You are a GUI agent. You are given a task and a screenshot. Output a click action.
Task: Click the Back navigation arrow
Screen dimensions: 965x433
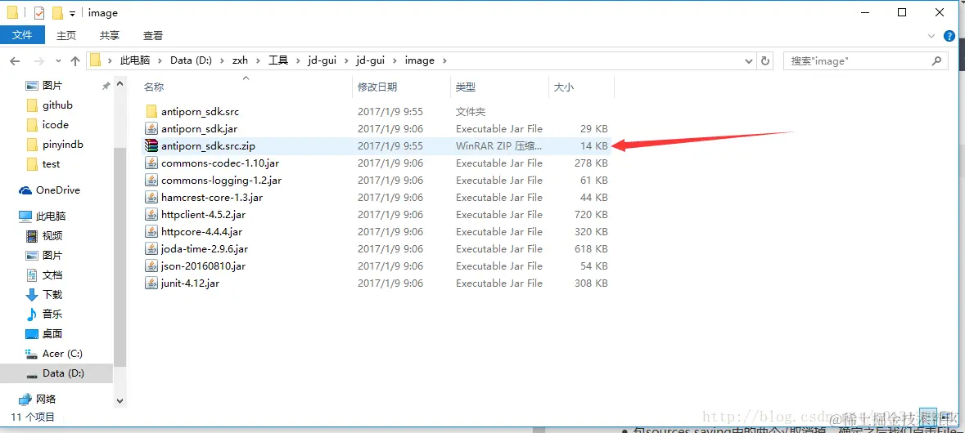pyautogui.click(x=15, y=60)
